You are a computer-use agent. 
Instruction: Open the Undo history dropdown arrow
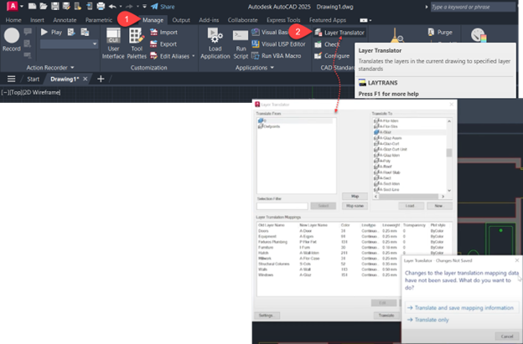click(x=121, y=7)
